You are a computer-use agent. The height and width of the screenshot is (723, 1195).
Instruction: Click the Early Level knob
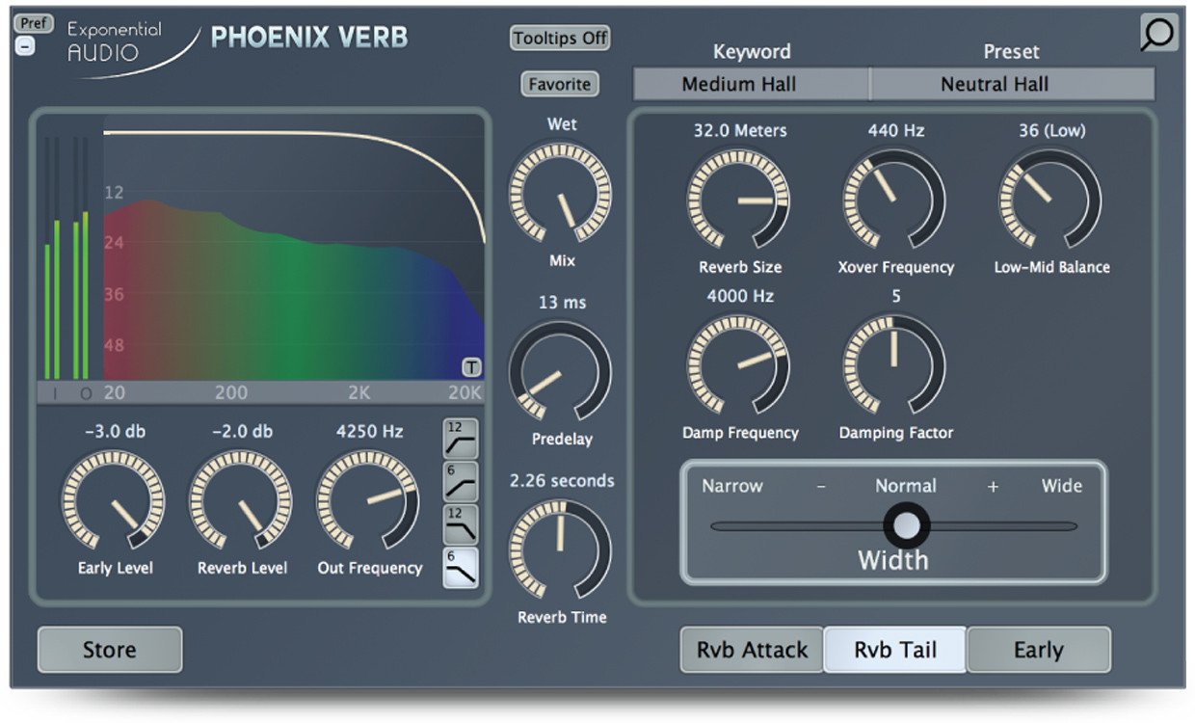coord(113,501)
